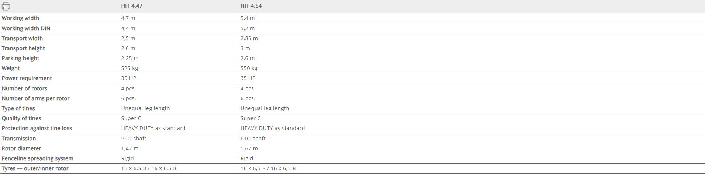705x175 pixels.
Task: Click the Type of tines label
Action: tap(18, 108)
